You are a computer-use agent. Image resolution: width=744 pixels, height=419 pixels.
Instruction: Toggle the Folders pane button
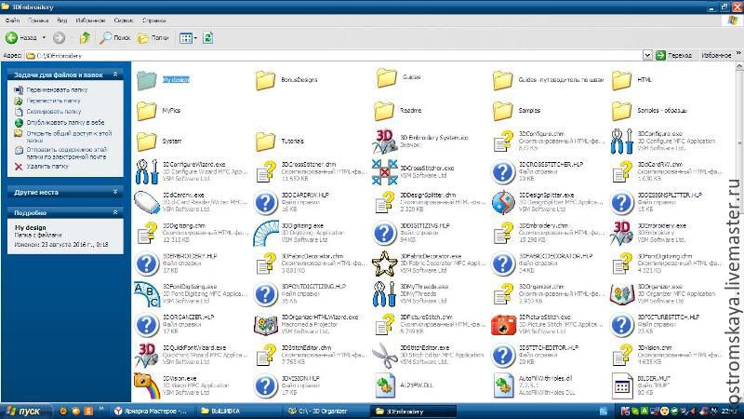click(x=153, y=37)
